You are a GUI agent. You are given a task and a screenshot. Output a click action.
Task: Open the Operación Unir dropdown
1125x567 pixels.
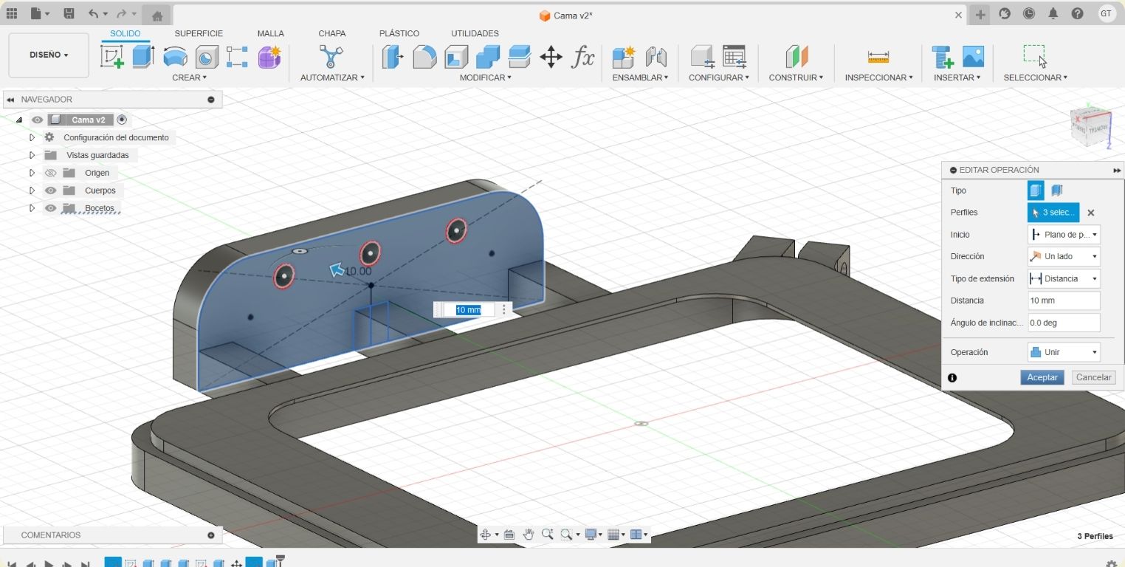pyautogui.click(x=1064, y=352)
